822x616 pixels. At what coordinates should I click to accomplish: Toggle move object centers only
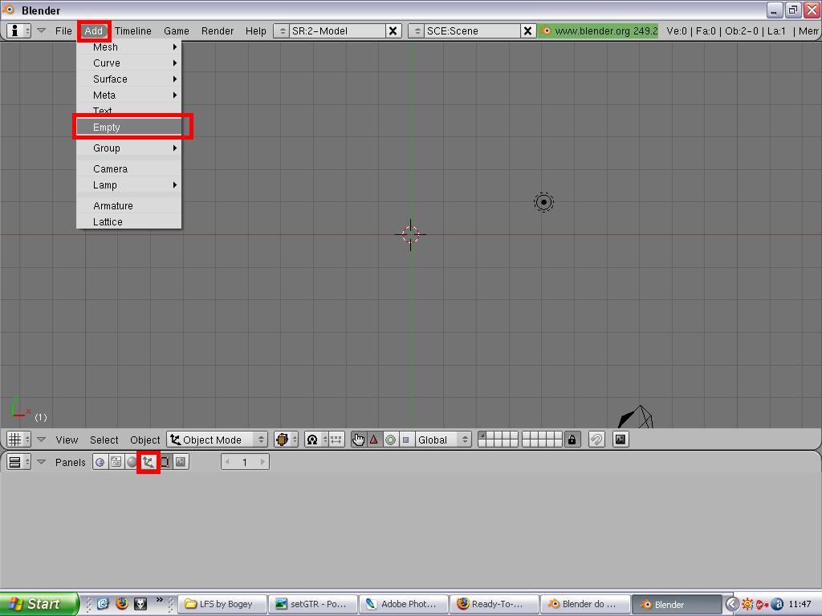[336, 440]
